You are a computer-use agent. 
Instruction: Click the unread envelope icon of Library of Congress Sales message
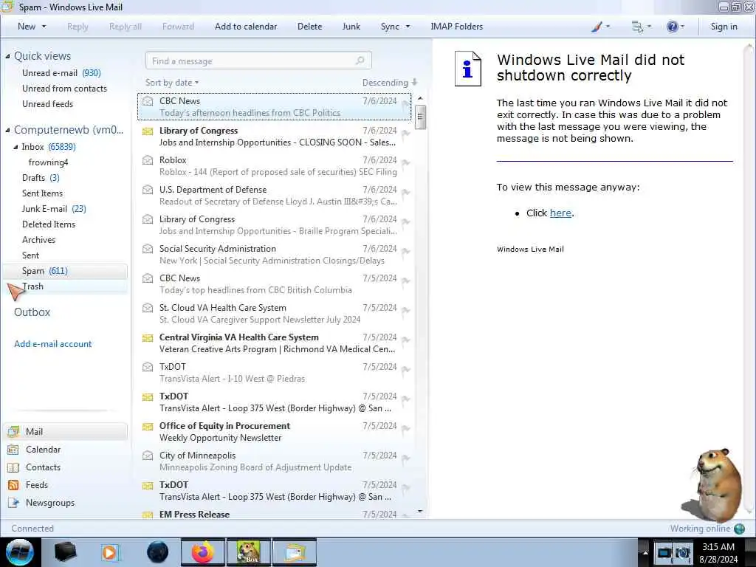click(148, 131)
